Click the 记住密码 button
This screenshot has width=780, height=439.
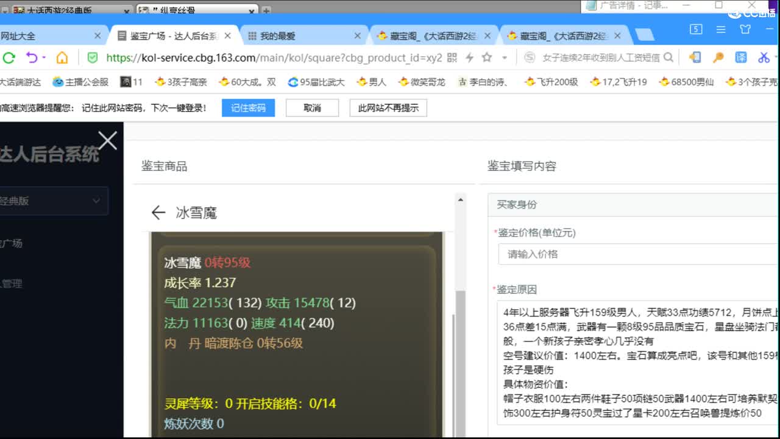click(248, 108)
